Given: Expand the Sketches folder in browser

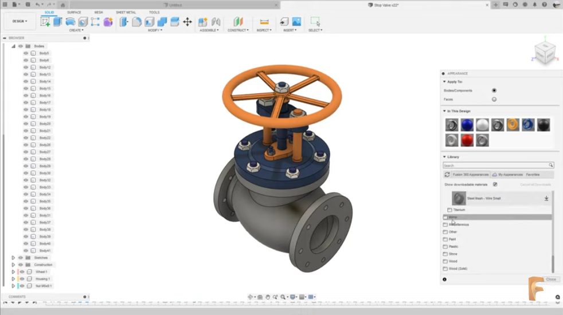Looking at the screenshot, I should tap(13, 258).
